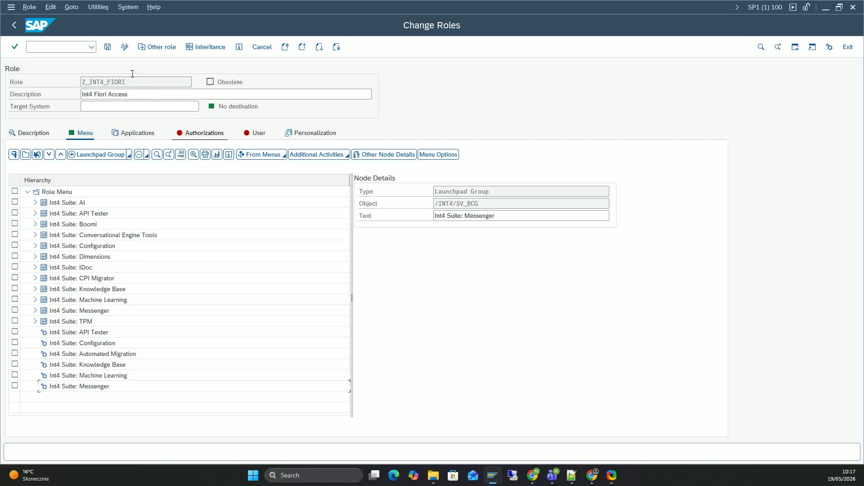Tick the checkbox for Role Menu row
The height and width of the screenshot is (486, 864).
(15, 191)
